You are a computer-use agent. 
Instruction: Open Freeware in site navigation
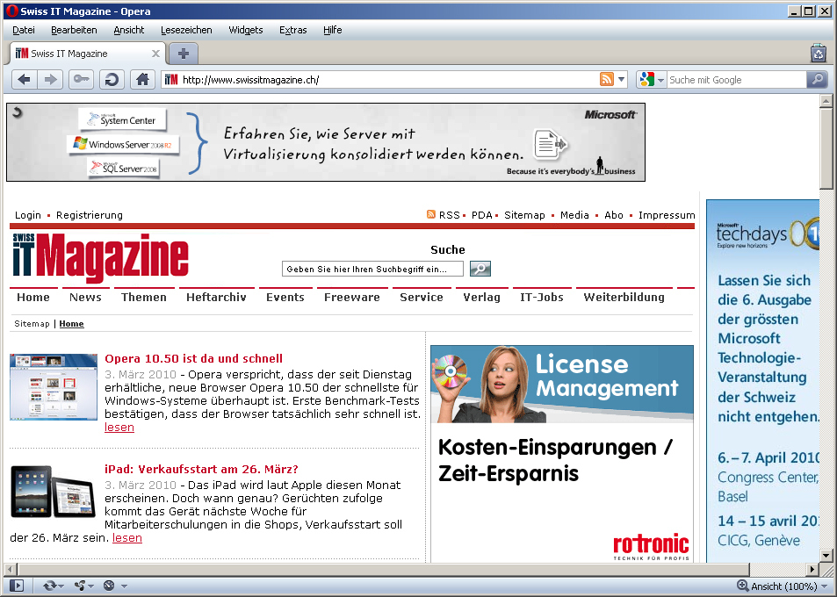352,297
